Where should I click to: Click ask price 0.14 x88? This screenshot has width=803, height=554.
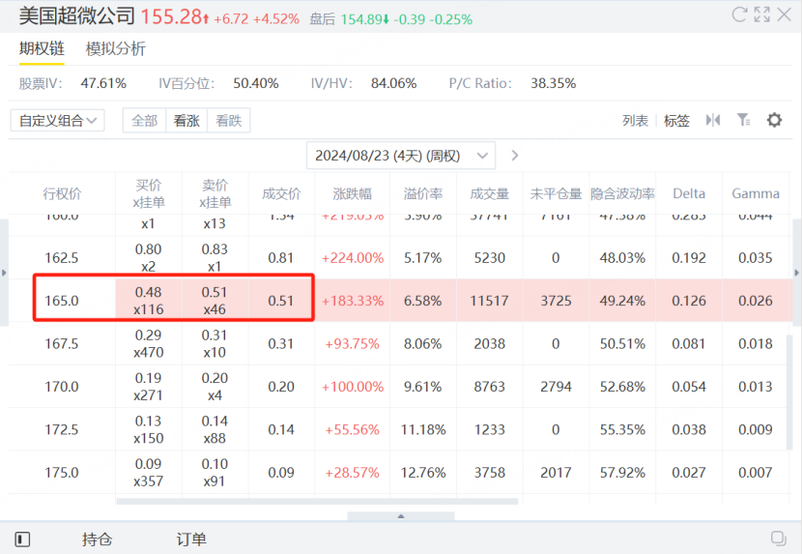coord(215,429)
